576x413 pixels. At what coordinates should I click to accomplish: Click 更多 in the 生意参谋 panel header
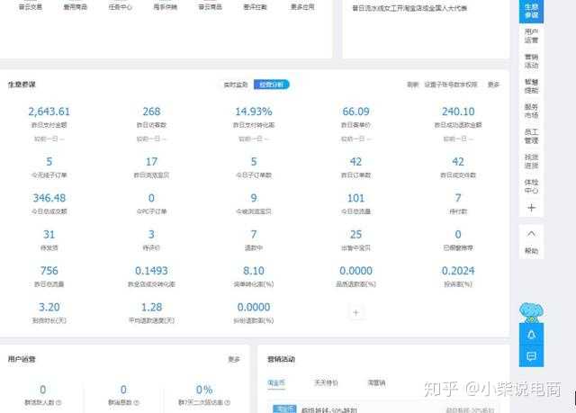click(493, 85)
